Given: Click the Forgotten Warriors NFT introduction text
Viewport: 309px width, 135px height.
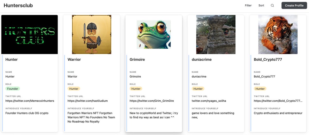Looking at the screenshot, I should [91, 117].
